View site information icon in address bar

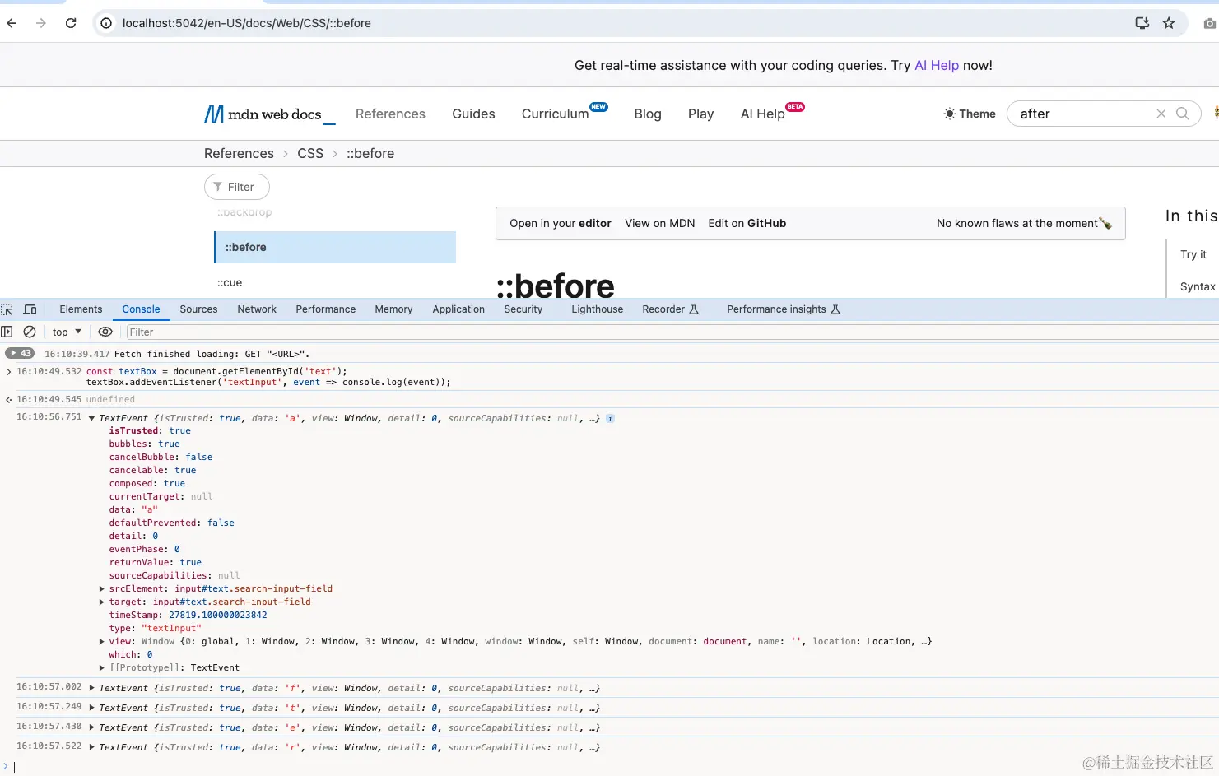coord(106,23)
